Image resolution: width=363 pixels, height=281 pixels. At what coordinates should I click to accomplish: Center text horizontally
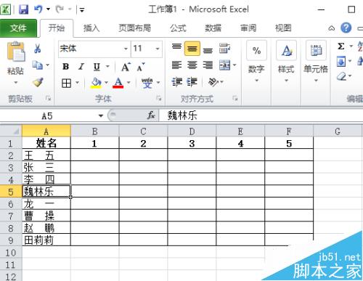pyautogui.click(x=192, y=65)
